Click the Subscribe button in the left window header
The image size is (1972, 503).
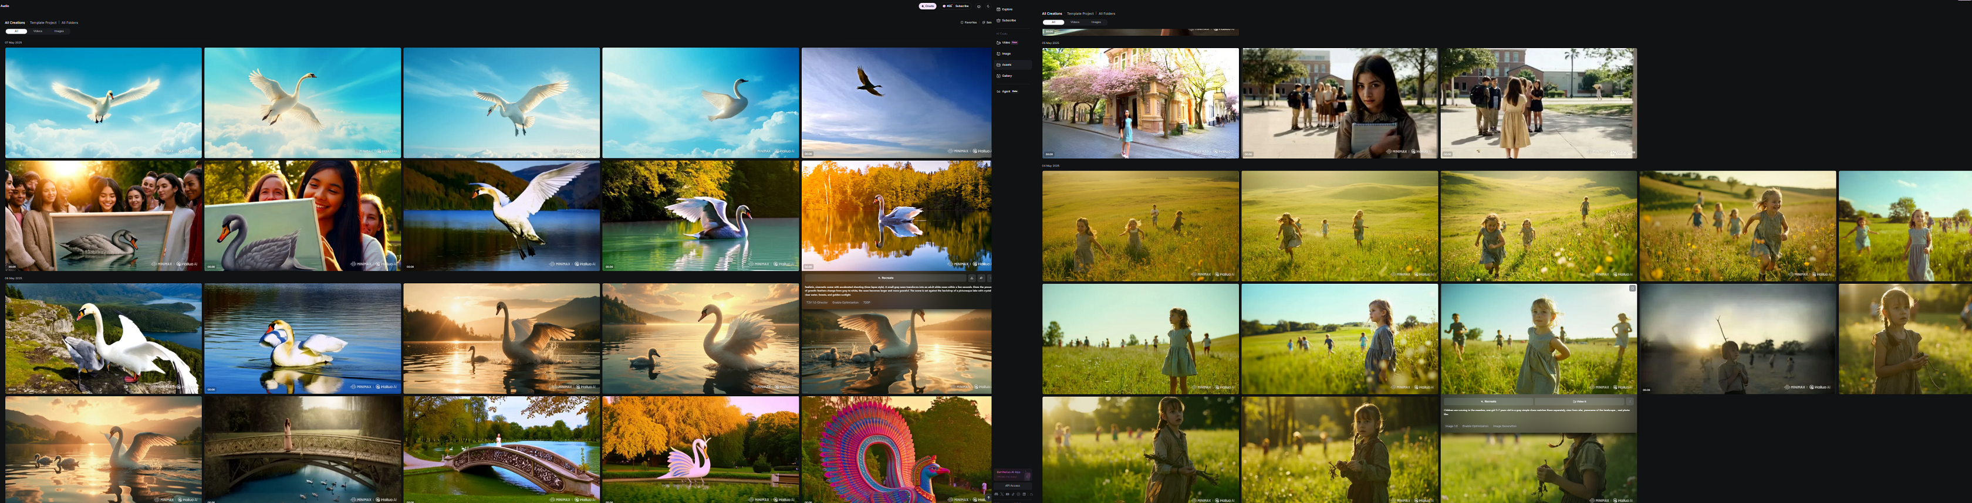click(963, 6)
